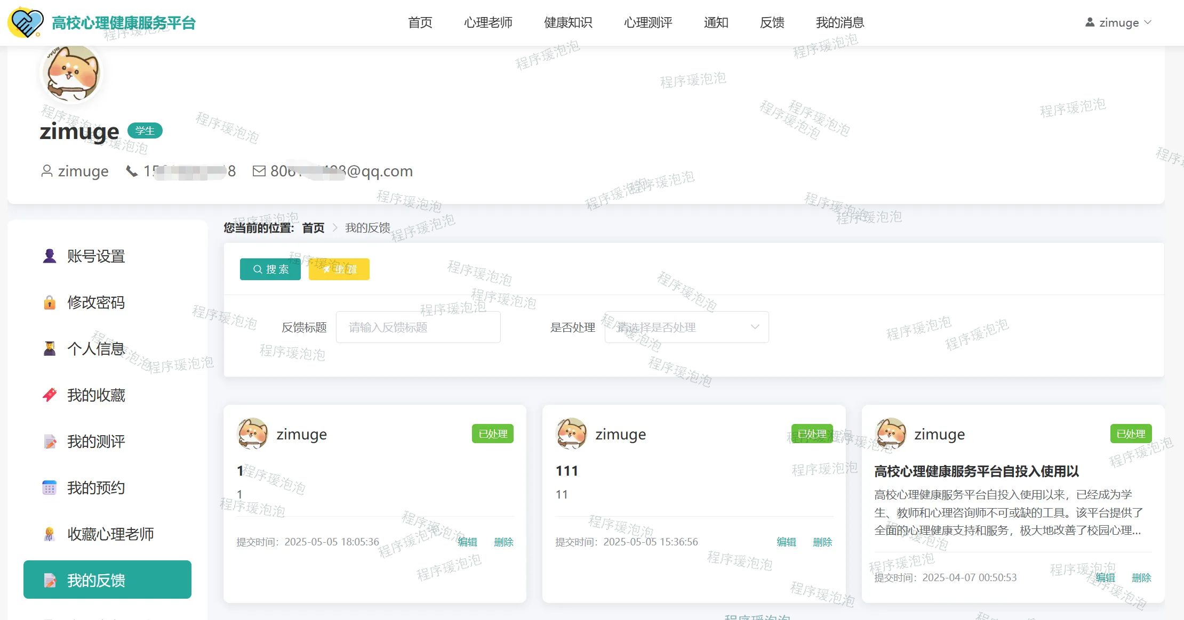Click the document icon for 我的测评

50,442
